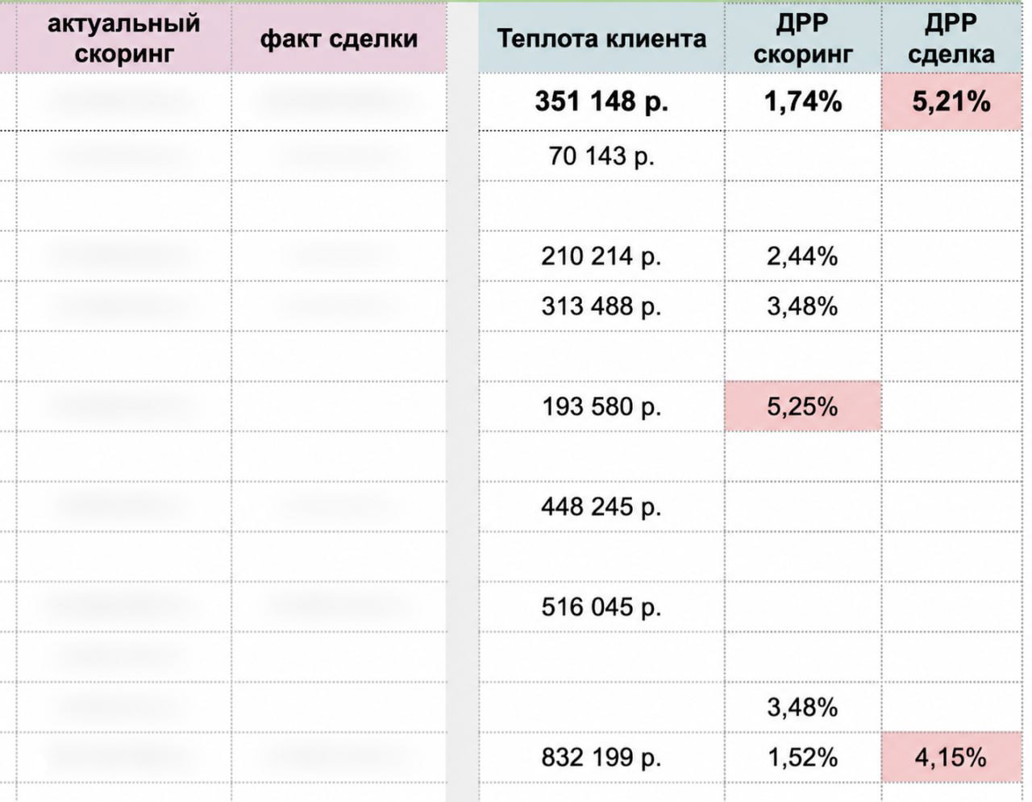Select the "актуальный скоринг" column header
The image size is (1032, 802).
click(x=123, y=38)
